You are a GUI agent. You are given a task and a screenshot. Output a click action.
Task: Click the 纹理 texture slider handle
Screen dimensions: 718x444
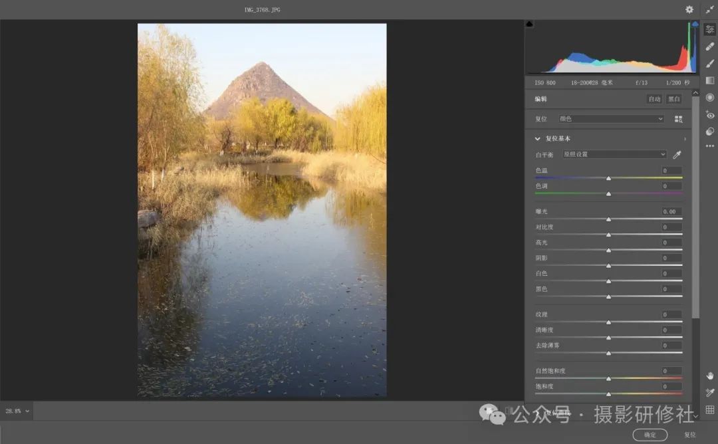coord(608,322)
